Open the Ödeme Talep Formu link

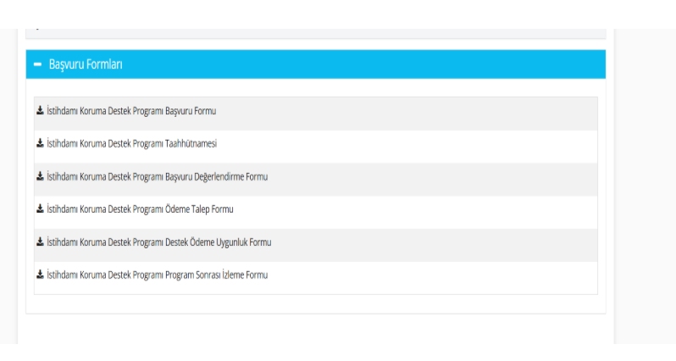140,209
